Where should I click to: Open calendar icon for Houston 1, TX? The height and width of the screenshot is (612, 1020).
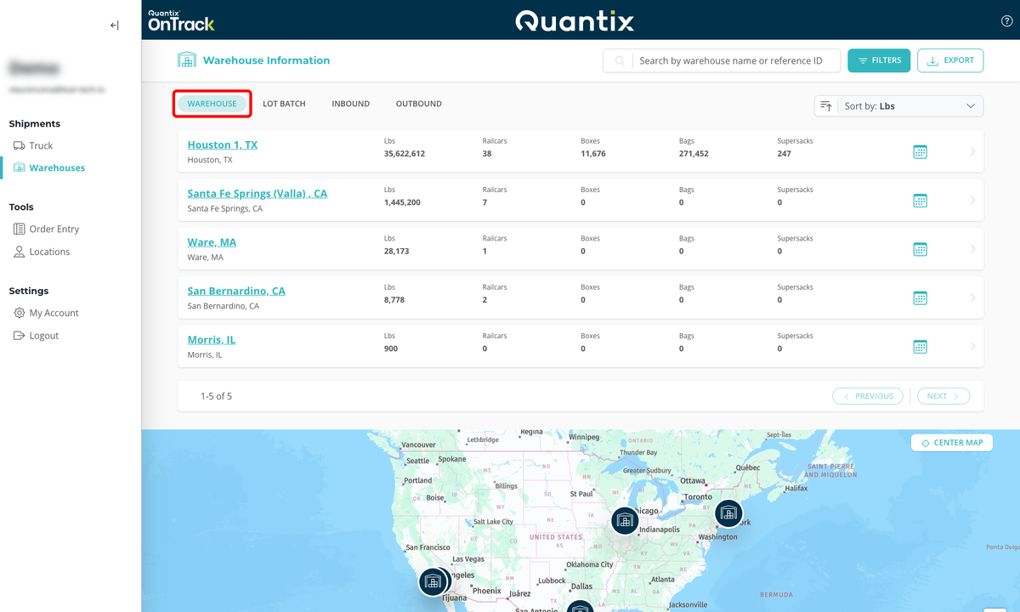tap(920, 152)
